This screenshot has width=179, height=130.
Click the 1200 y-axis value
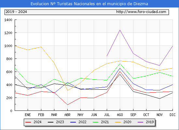pyautogui.click(x=8, y=33)
